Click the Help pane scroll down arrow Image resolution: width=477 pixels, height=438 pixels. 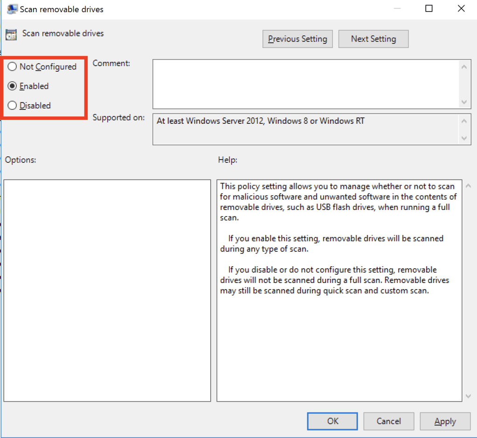pos(469,396)
